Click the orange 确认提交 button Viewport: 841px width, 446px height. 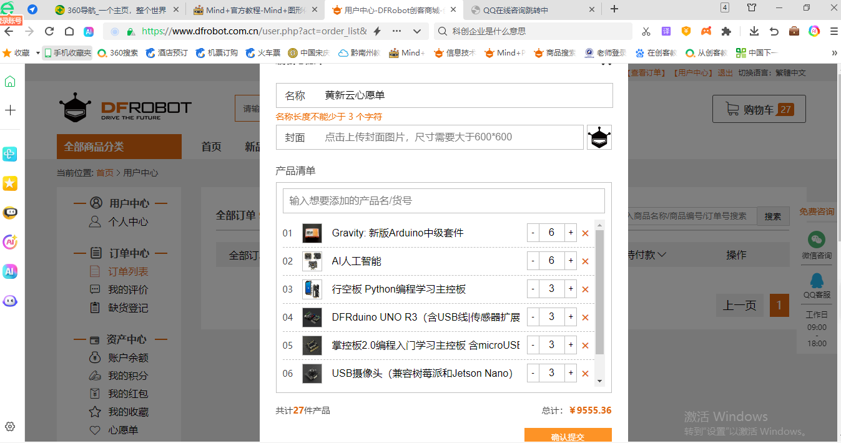pos(568,437)
